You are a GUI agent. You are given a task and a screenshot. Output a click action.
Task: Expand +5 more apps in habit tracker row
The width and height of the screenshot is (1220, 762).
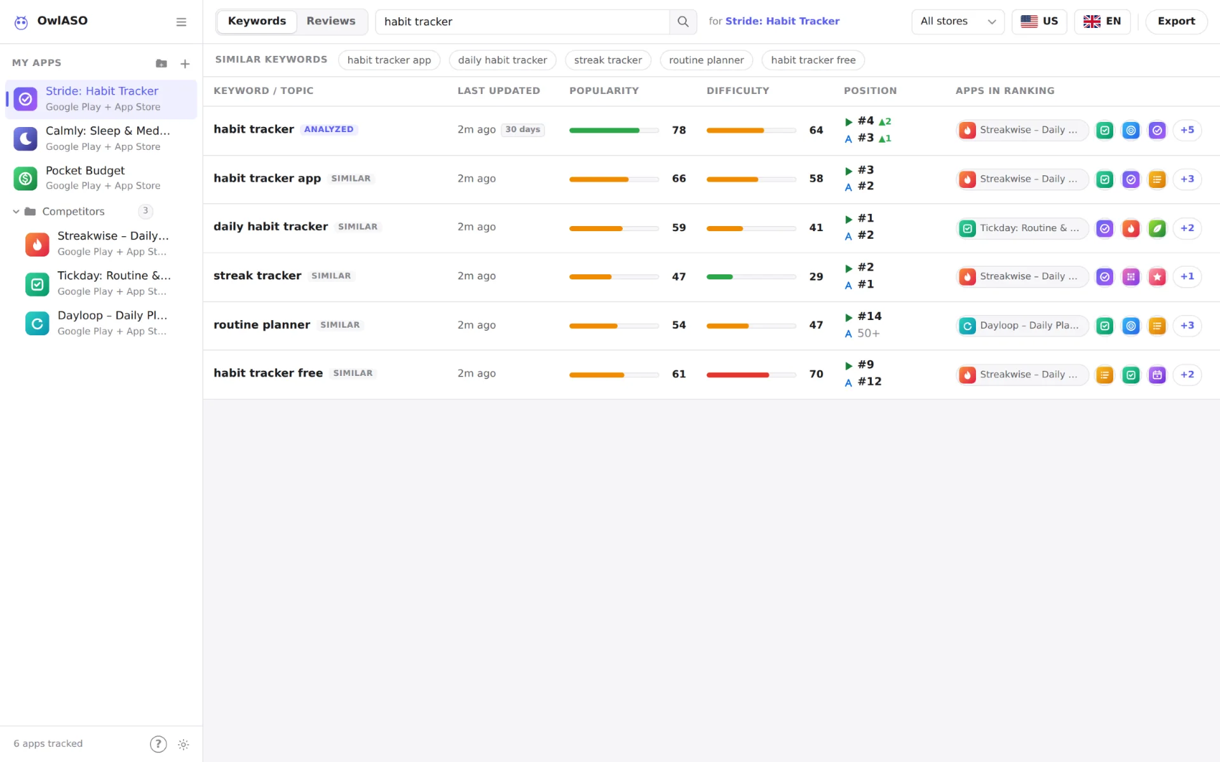pos(1187,130)
